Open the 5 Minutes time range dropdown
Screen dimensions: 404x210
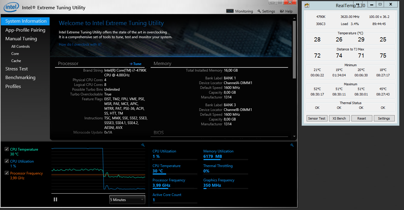[127, 199]
